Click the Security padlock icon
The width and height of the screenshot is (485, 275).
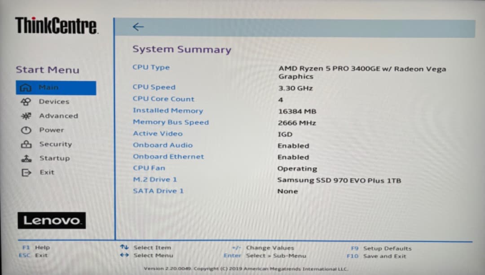click(27, 144)
